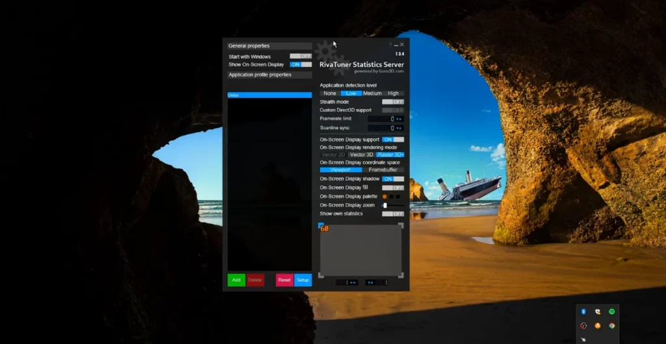Image resolution: width=666 pixels, height=344 pixels.
Task: Click the powered by Guru3D.com text
Action: (x=379, y=71)
